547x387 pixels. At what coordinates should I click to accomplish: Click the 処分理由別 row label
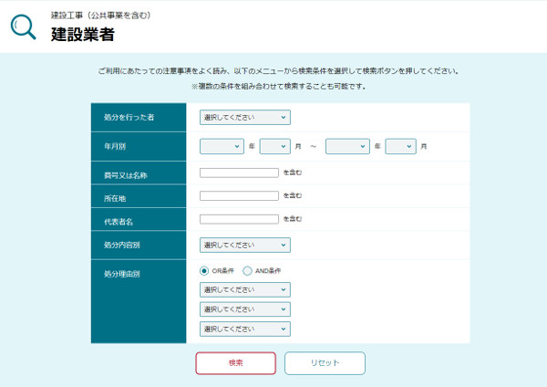(122, 274)
